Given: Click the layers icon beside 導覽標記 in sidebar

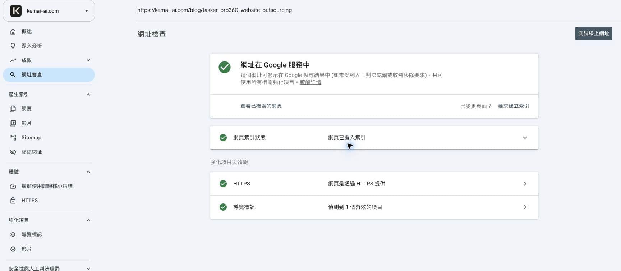Looking at the screenshot, I should click(x=13, y=235).
